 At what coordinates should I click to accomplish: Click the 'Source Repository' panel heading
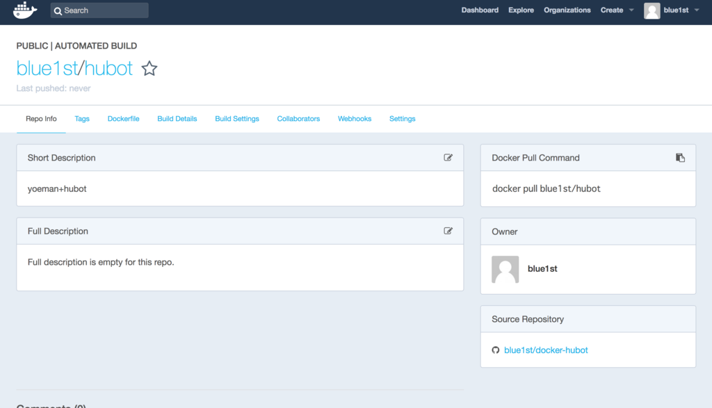point(528,319)
